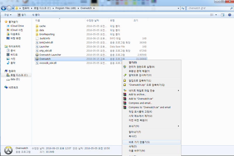Screen dimensions: 234x156
Task: Click the Forward navigation arrow button
Action: (x=9, y=8)
